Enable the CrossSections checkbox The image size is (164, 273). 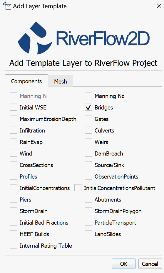pyautogui.click(x=14, y=165)
